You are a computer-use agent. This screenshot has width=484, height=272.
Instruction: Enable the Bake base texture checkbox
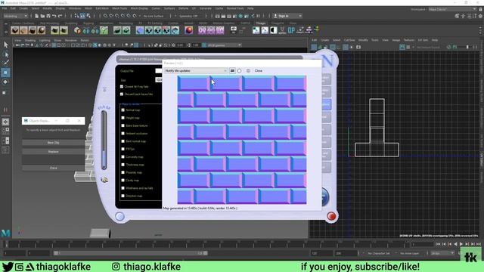point(123,125)
